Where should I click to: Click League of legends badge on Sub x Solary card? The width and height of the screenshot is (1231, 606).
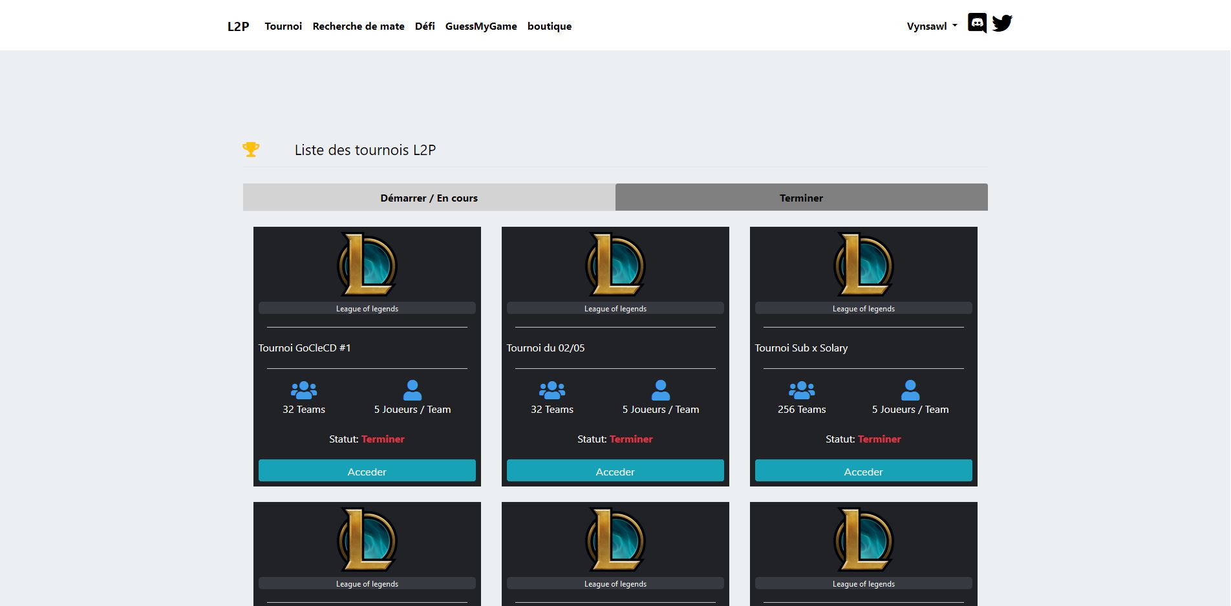(x=864, y=308)
